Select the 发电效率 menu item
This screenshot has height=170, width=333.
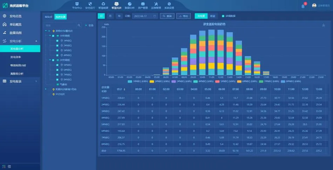pos(16,57)
